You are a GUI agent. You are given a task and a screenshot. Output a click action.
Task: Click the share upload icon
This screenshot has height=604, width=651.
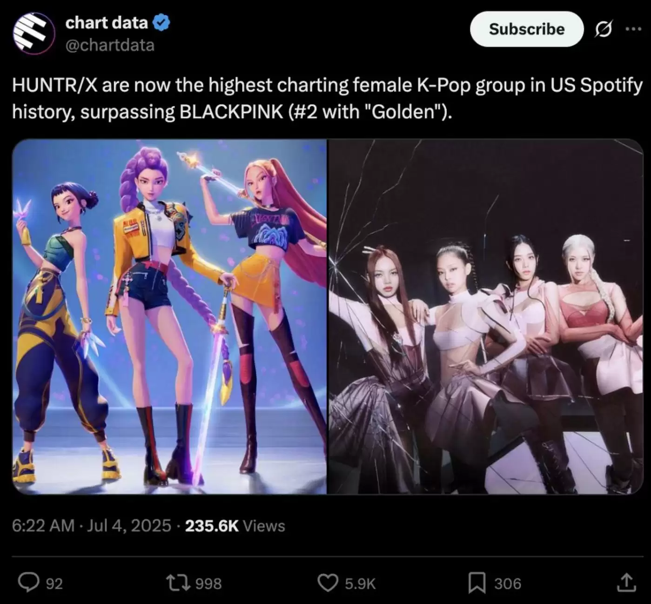pos(626,583)
